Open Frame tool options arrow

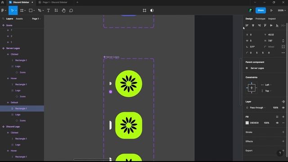click(25, 10)
